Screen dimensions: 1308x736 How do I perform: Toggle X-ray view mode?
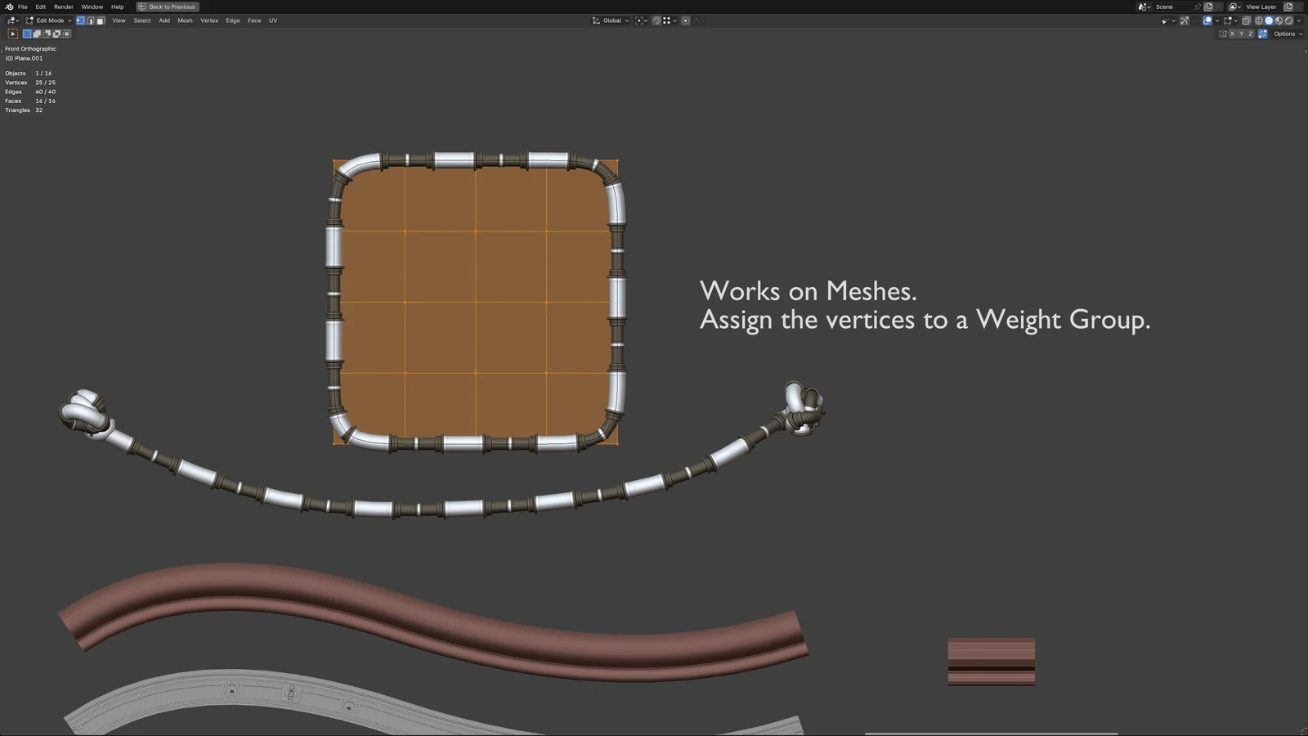pyautogui.click(x=1247, y=20)
